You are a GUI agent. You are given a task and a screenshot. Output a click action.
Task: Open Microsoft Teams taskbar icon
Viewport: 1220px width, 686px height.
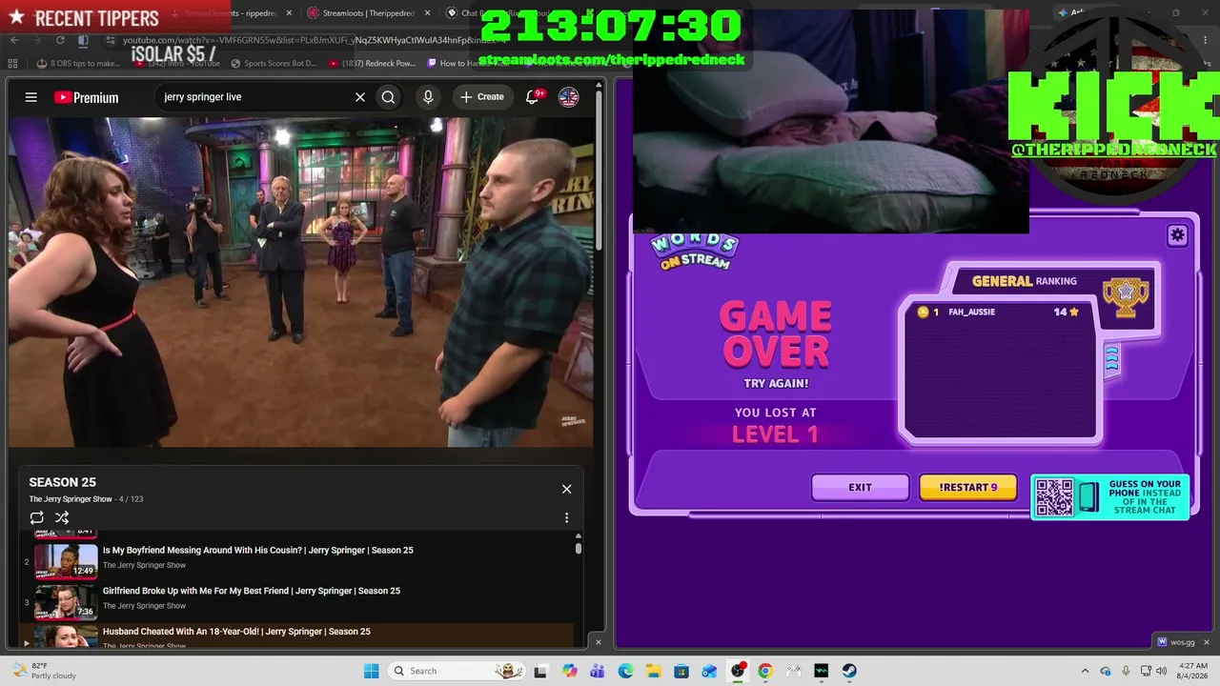pyautogui.click(x=598, y=671)
